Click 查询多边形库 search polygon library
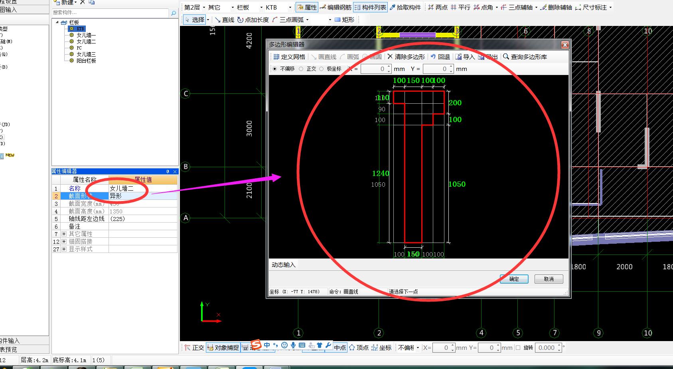This screenshot has width=673, height=369. coord(525,57)
